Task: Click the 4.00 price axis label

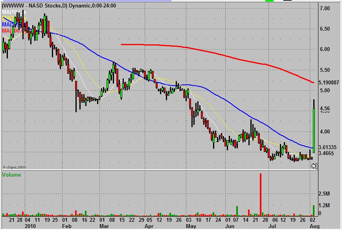Action: pyautogui.click(x=325, y=131)
